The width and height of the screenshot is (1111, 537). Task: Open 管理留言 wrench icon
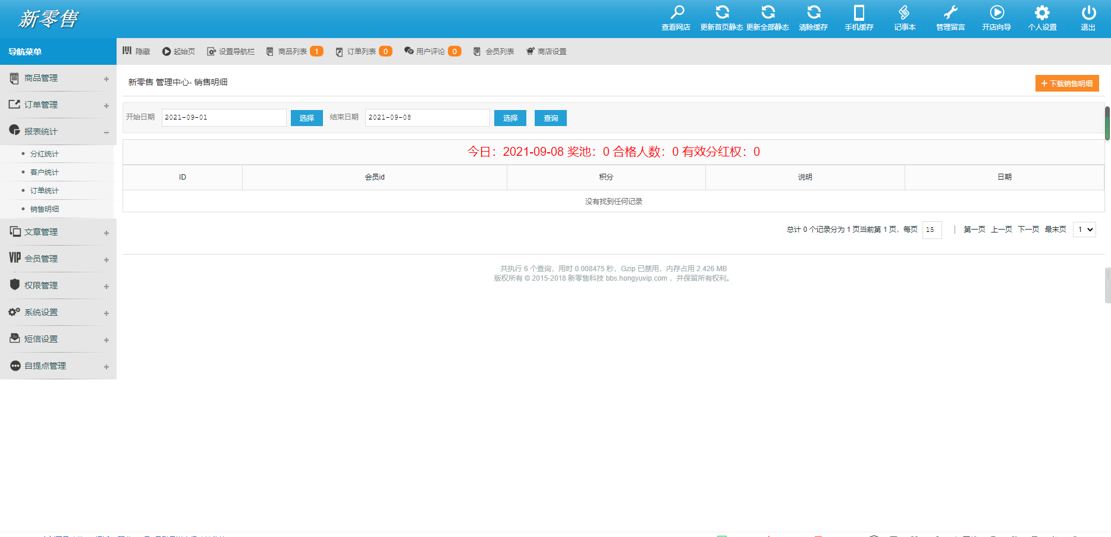(x=950, y=12)
